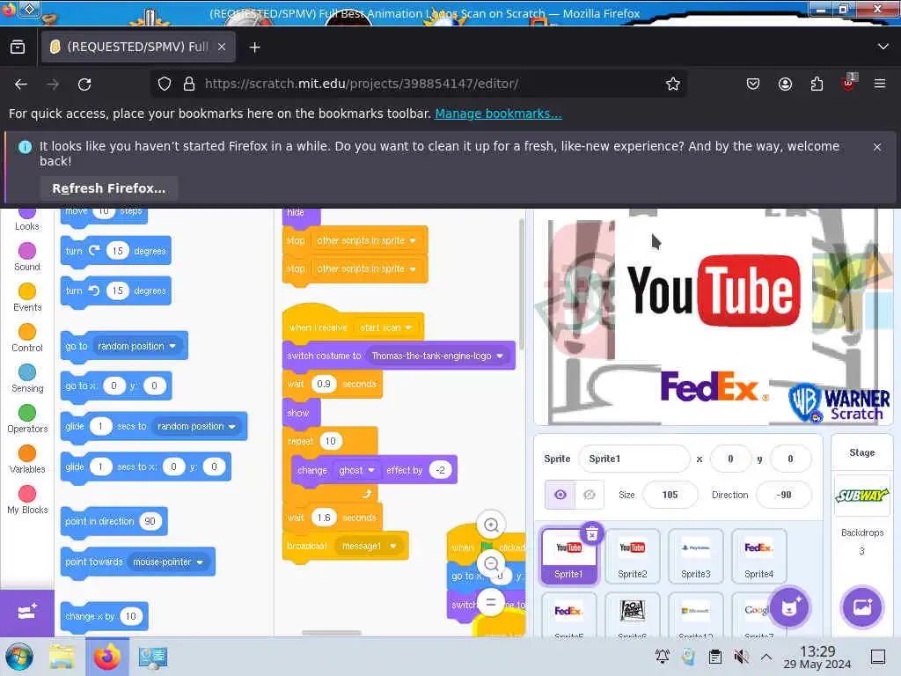Toggle the muted volume tray icon
This screenshot has width=901, height=676.
pos(741,657)
